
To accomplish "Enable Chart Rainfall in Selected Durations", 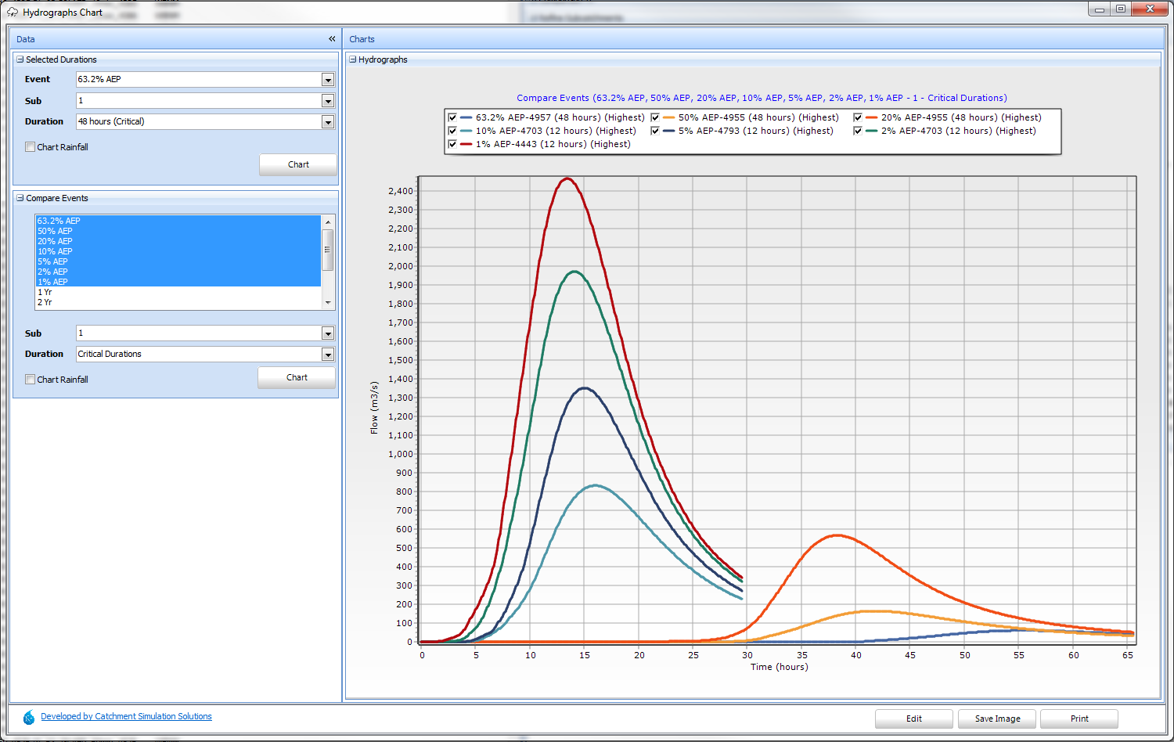I will pyautogui.click(x=31, y=147).
